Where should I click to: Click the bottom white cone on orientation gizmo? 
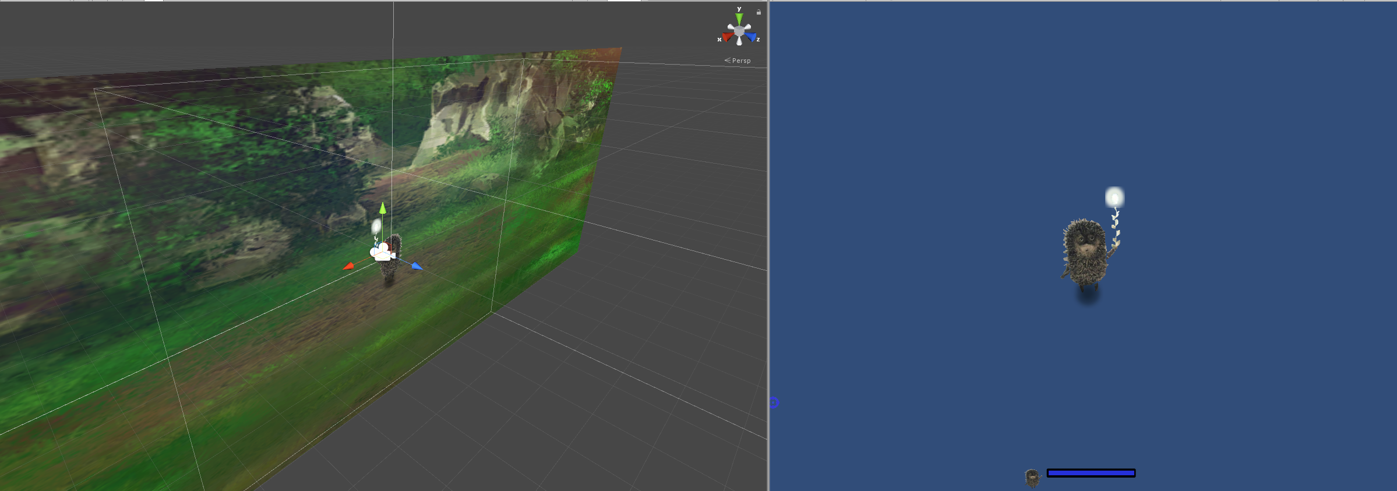(x=739, y=41)
